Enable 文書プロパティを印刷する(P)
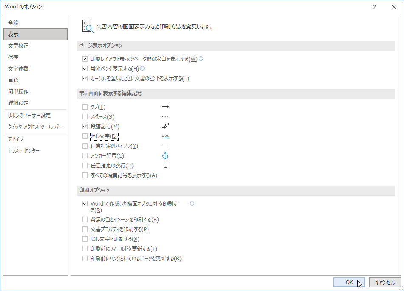The image size is (404, 291). [85, 229]
